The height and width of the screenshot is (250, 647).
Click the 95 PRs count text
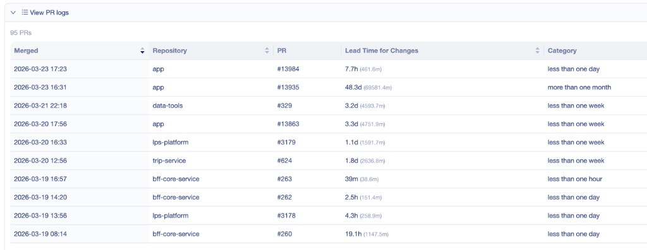coord(21,32)
